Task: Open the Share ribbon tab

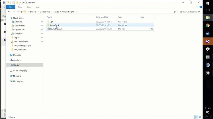Action: [x=29, y=7]
